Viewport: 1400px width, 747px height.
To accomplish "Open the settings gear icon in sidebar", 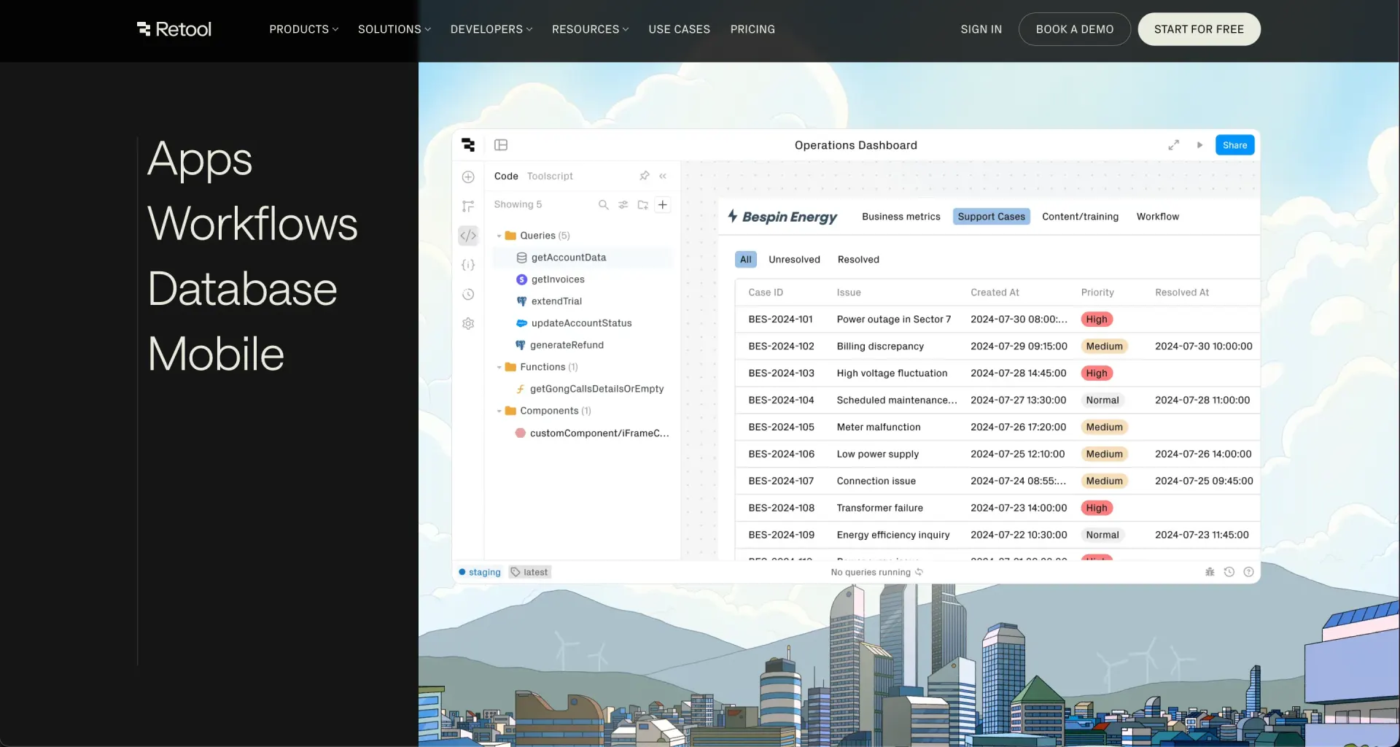I will click(468, 323).
